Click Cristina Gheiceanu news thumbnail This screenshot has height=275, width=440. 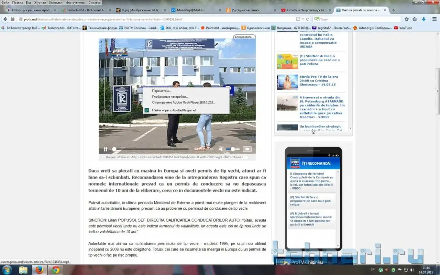coord(287,82)
